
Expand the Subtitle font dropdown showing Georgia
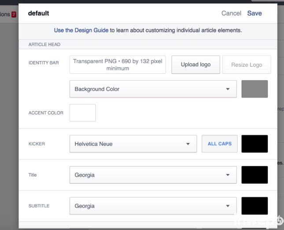(152, 206)
